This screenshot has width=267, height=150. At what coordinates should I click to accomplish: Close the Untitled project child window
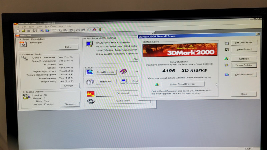coord(153,33)
